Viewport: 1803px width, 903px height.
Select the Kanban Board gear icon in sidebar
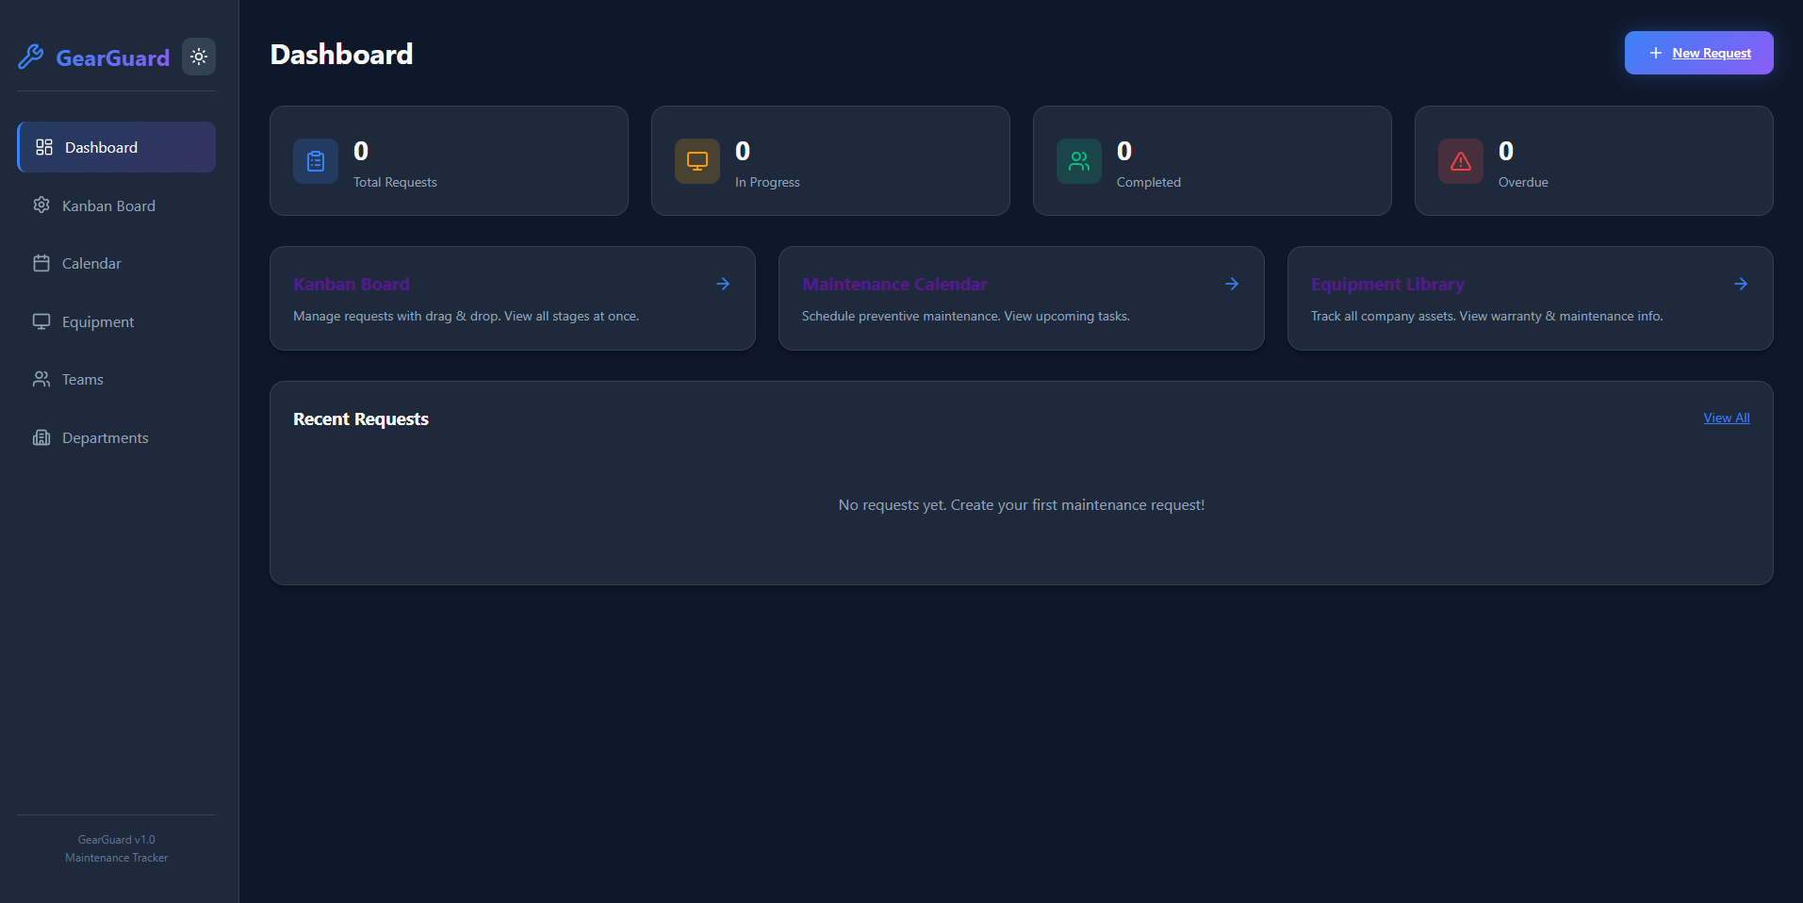[41, 205]
